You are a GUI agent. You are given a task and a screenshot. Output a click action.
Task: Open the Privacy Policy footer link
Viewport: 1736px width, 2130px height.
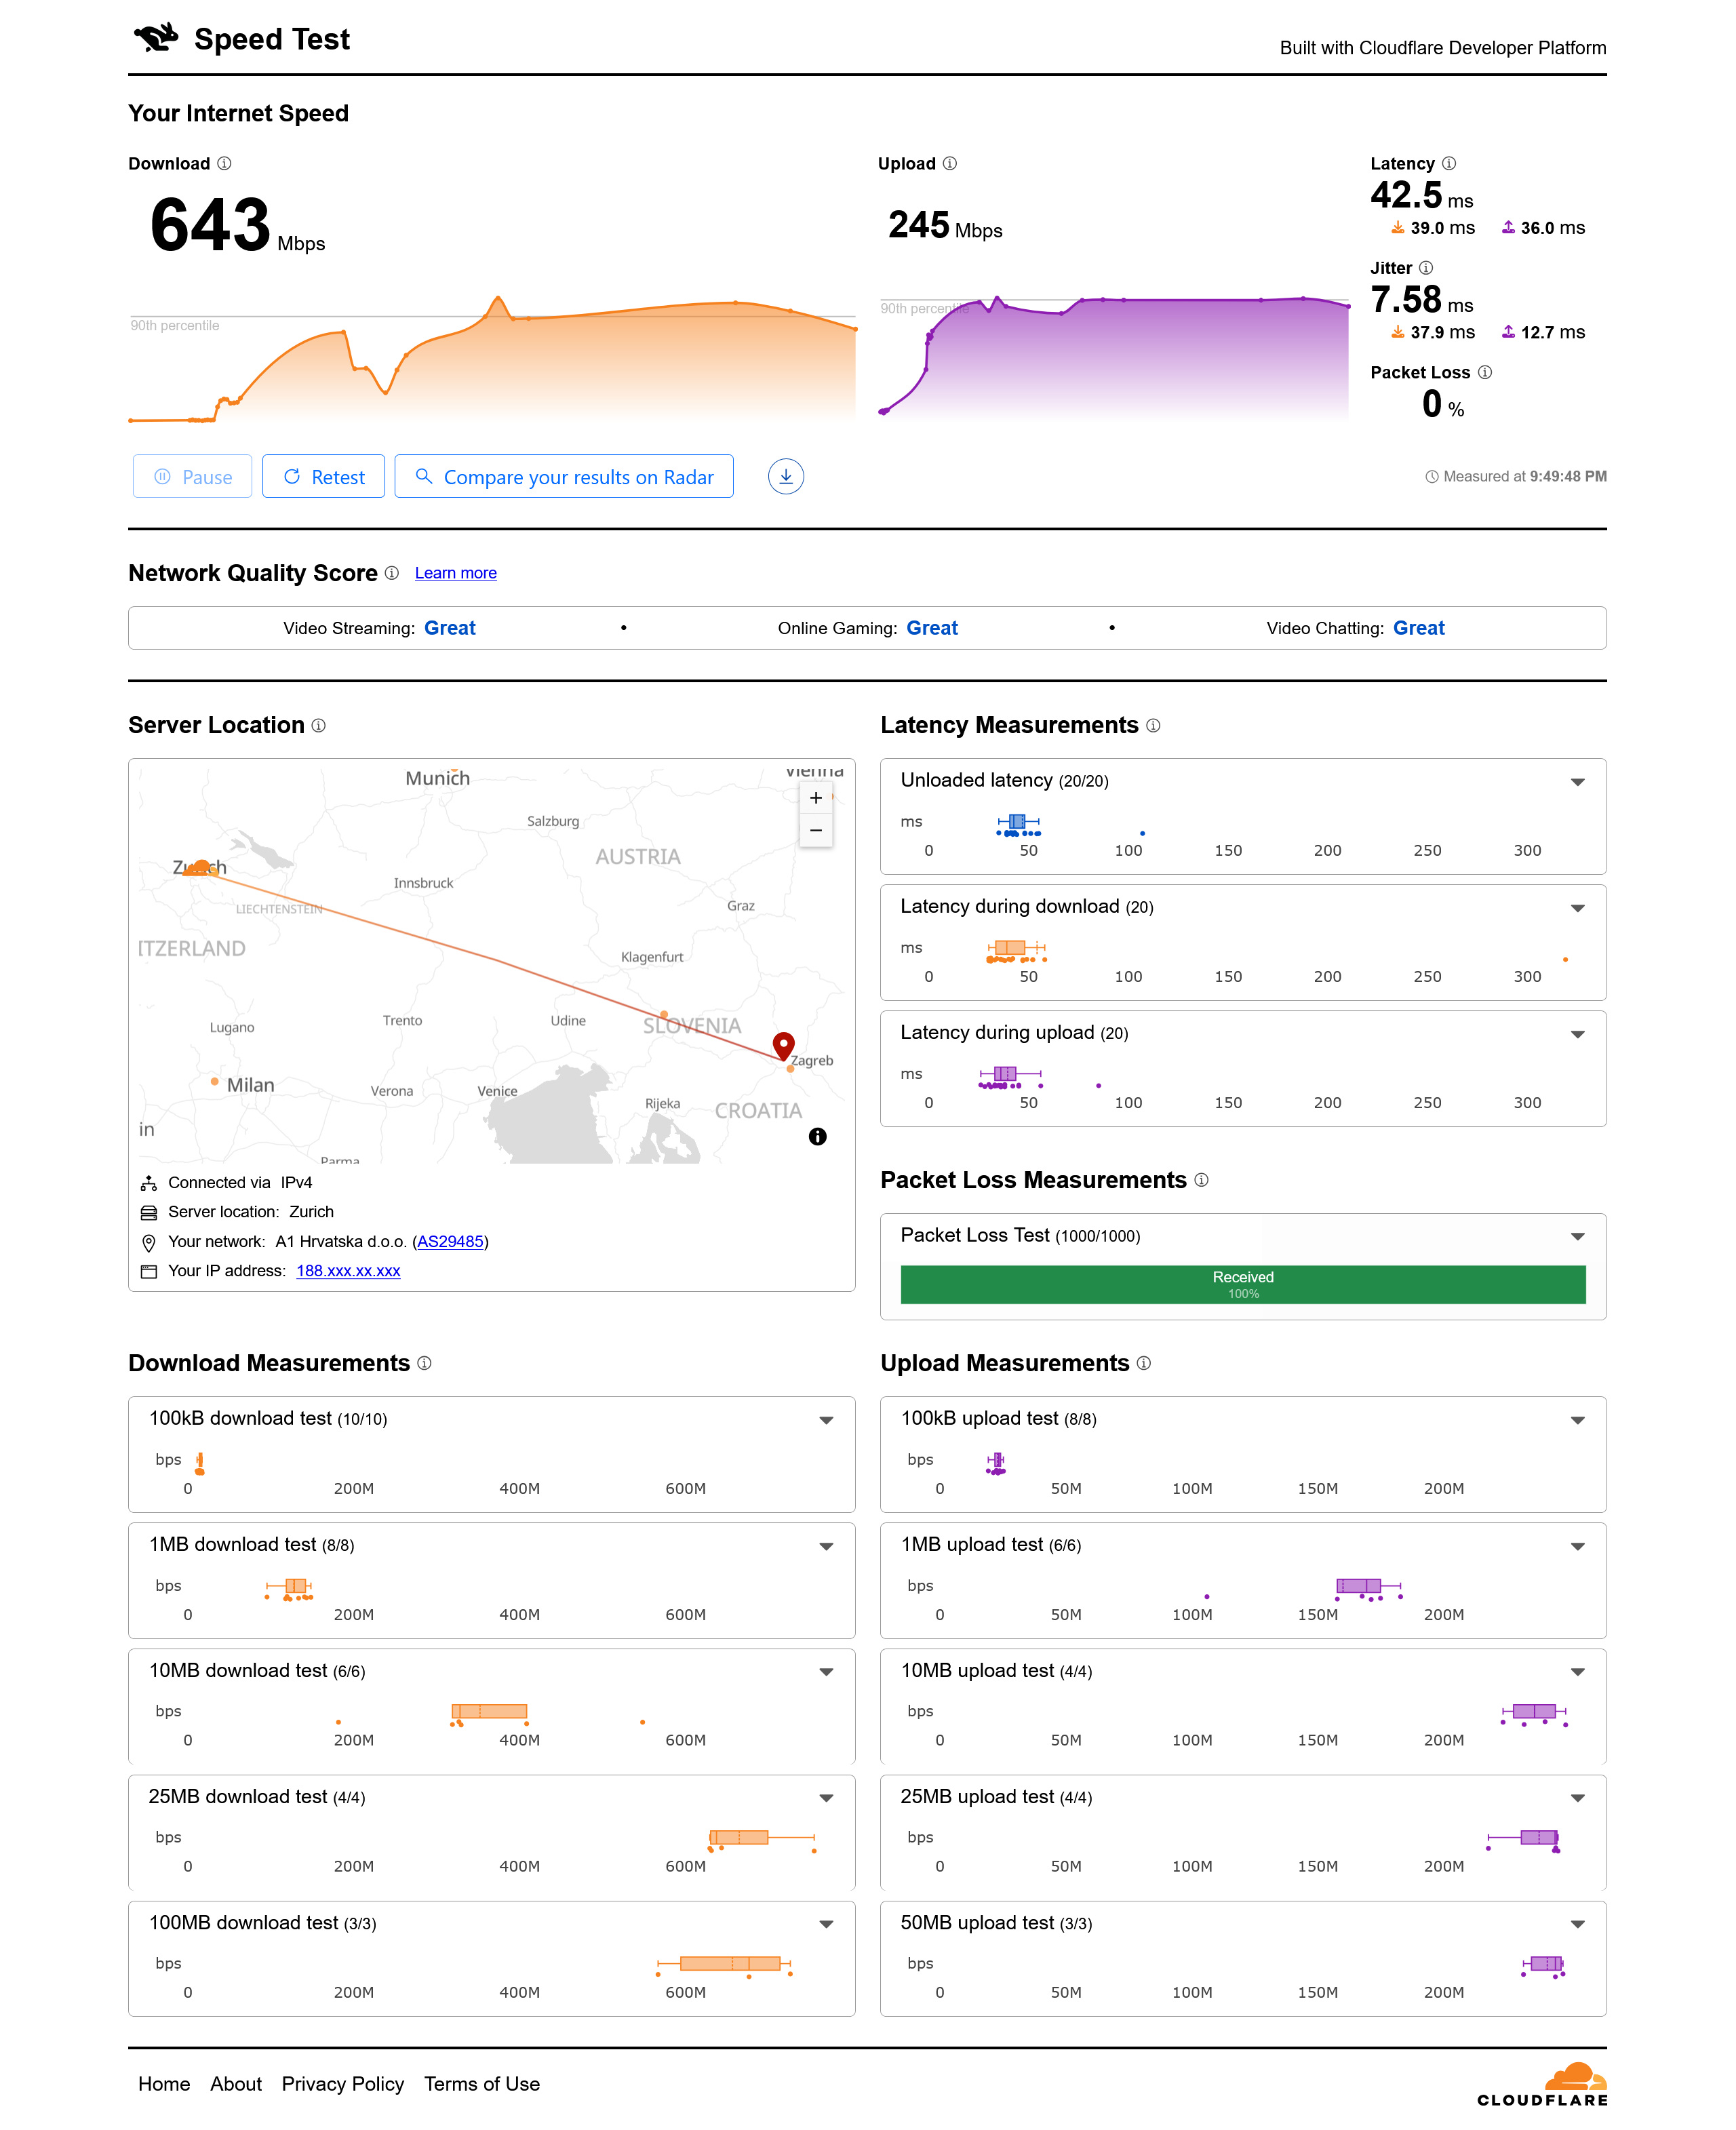(343, 2084)
